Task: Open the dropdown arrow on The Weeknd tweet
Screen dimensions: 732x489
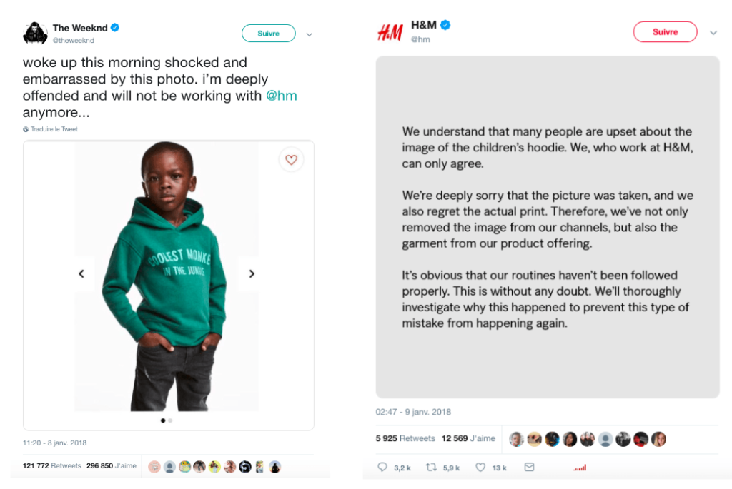Action: (x=310, y=34)
